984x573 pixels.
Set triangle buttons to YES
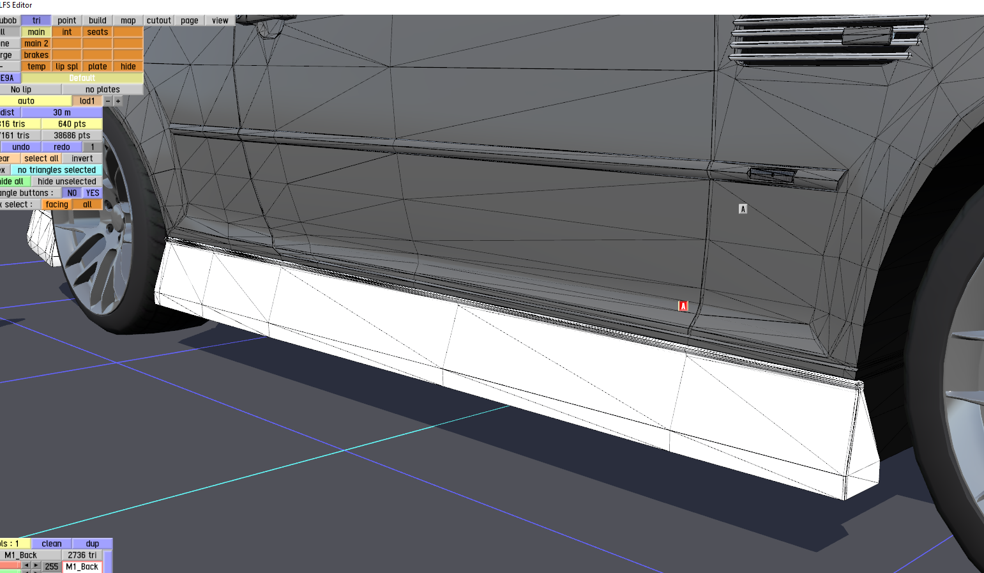point(93,193)
